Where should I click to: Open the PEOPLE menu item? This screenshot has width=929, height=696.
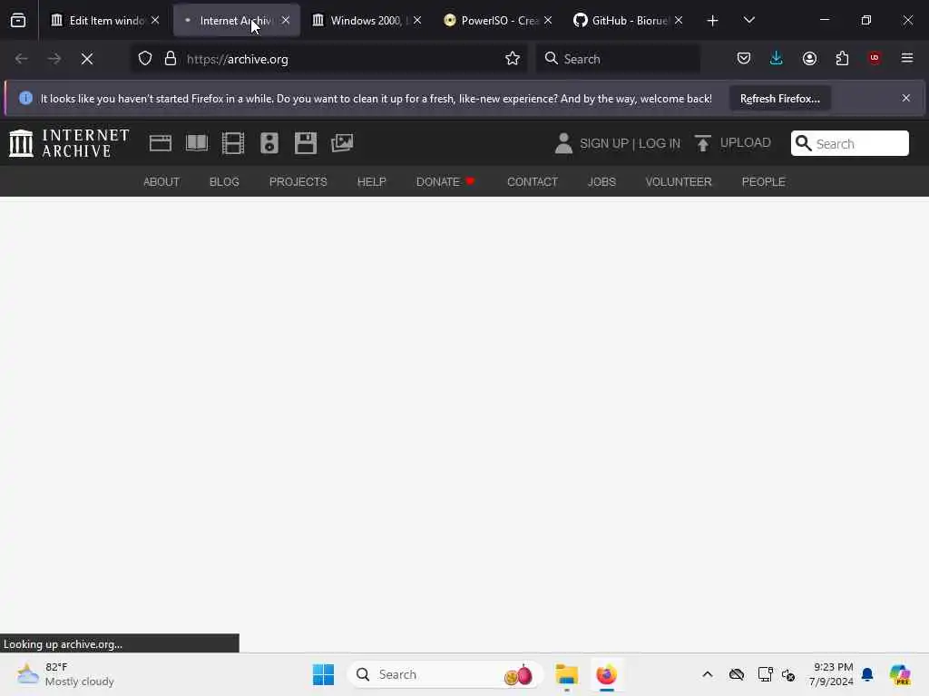(x=763, y=181)
